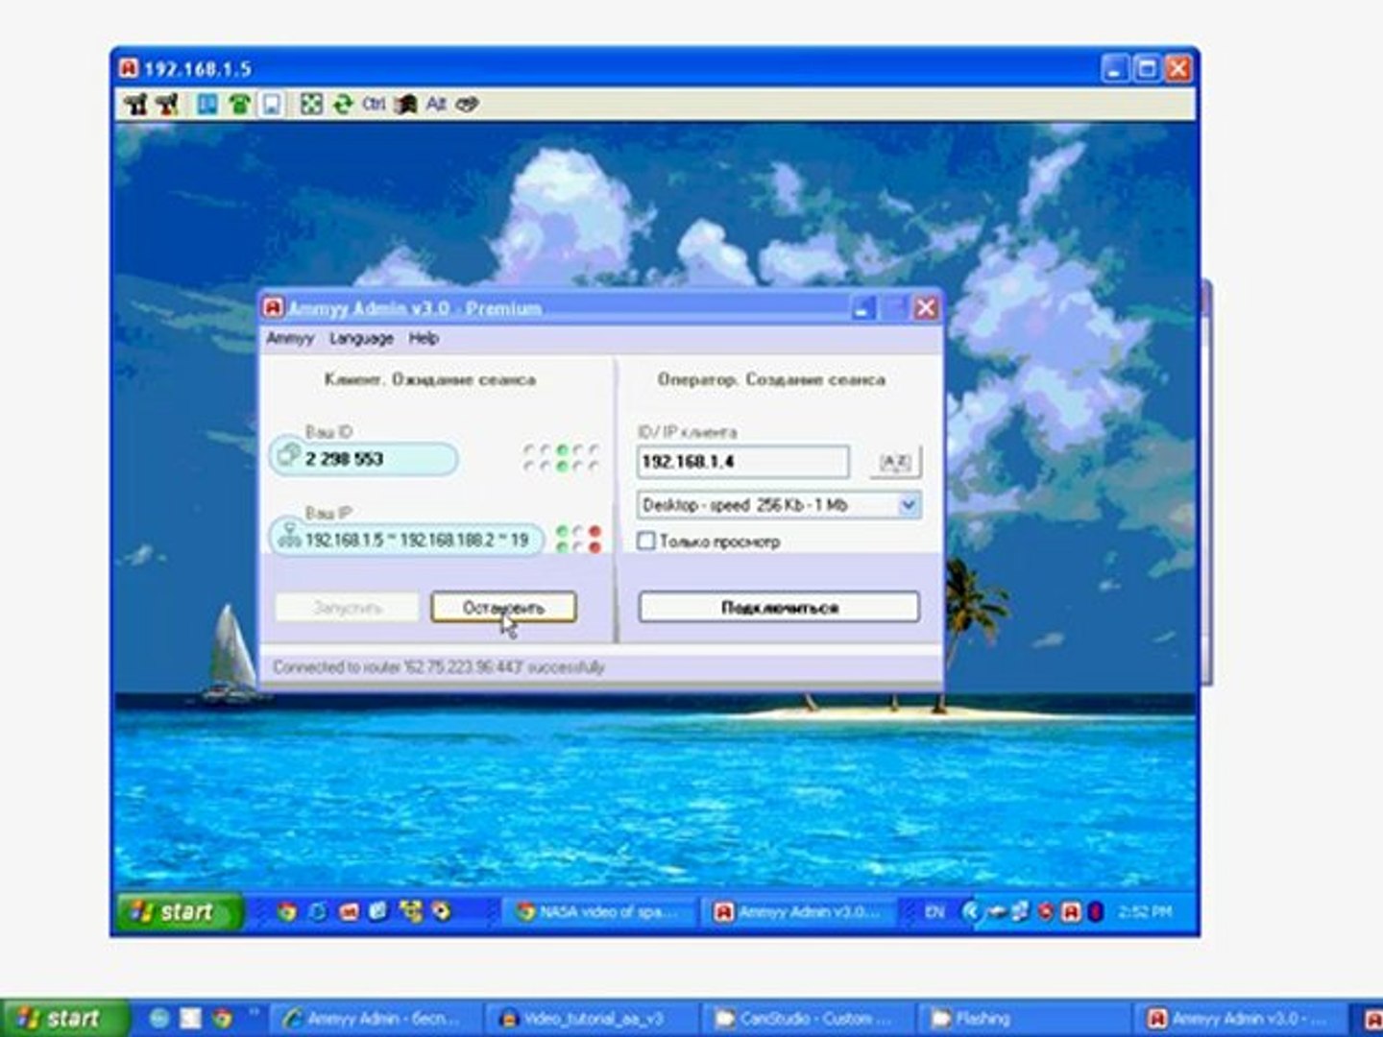Launch Chrome from remote quick launch bar
The image size is (1383, 1037).
click(286, 912)
